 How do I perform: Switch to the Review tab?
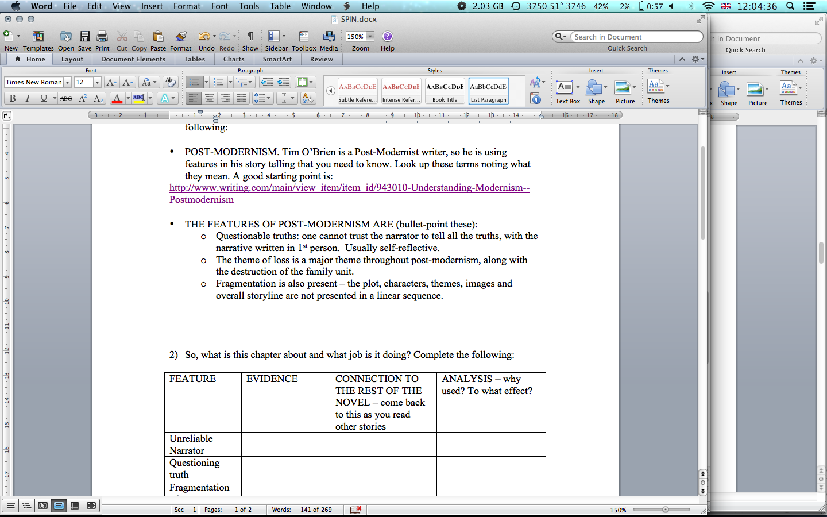pos(322,59)
